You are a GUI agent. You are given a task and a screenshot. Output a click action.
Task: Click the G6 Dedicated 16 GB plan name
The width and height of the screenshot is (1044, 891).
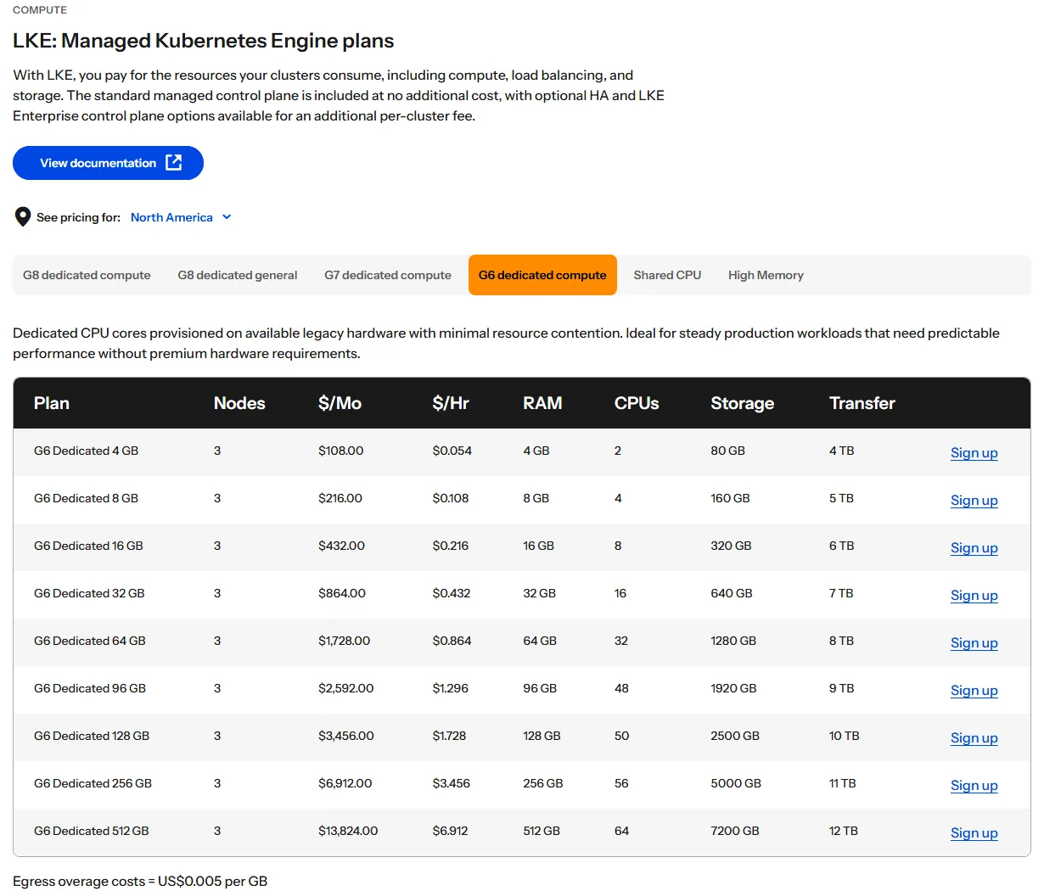click(x=88, y=546)
